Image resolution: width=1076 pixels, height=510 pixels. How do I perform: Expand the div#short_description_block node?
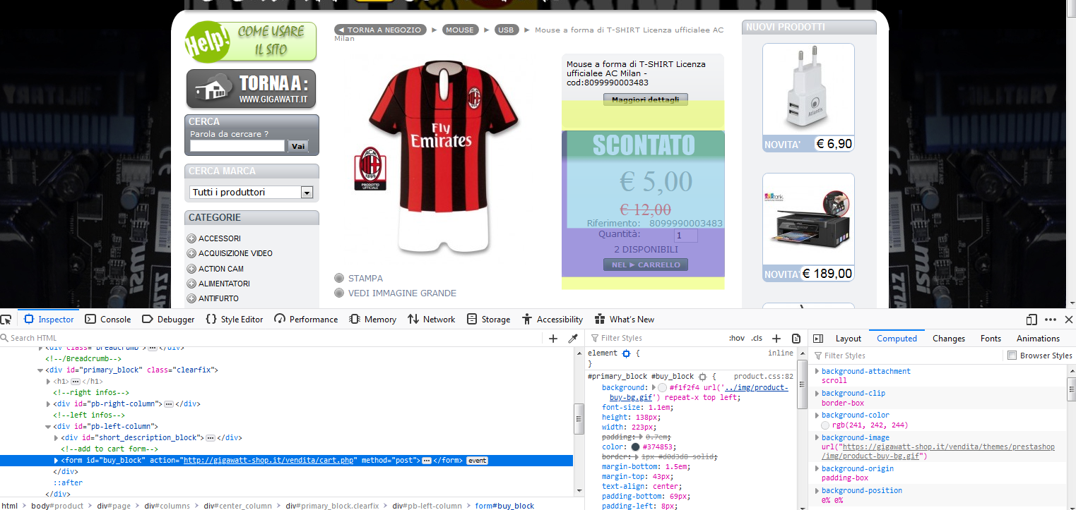56,438
